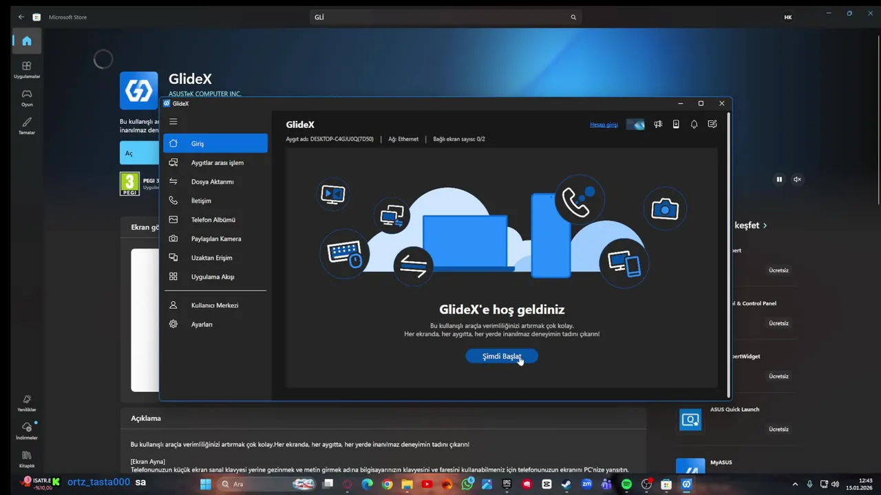Click the Microsoft Store search box

[x=445, y=16]
